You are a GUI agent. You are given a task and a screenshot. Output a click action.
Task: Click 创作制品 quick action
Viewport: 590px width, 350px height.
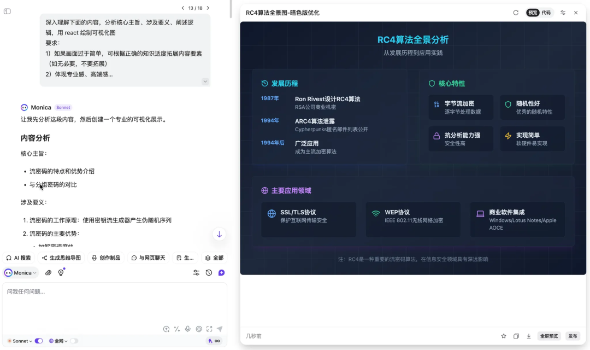pos(106,258)
